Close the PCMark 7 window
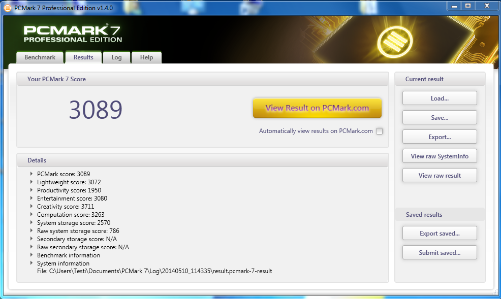 487,6
